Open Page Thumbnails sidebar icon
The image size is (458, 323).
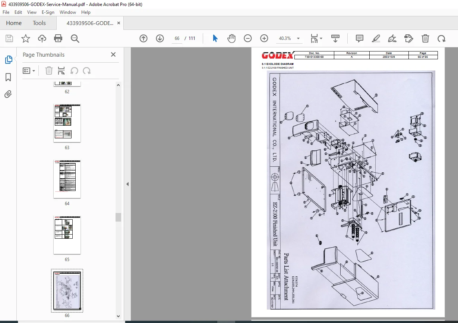coord(8,60)
